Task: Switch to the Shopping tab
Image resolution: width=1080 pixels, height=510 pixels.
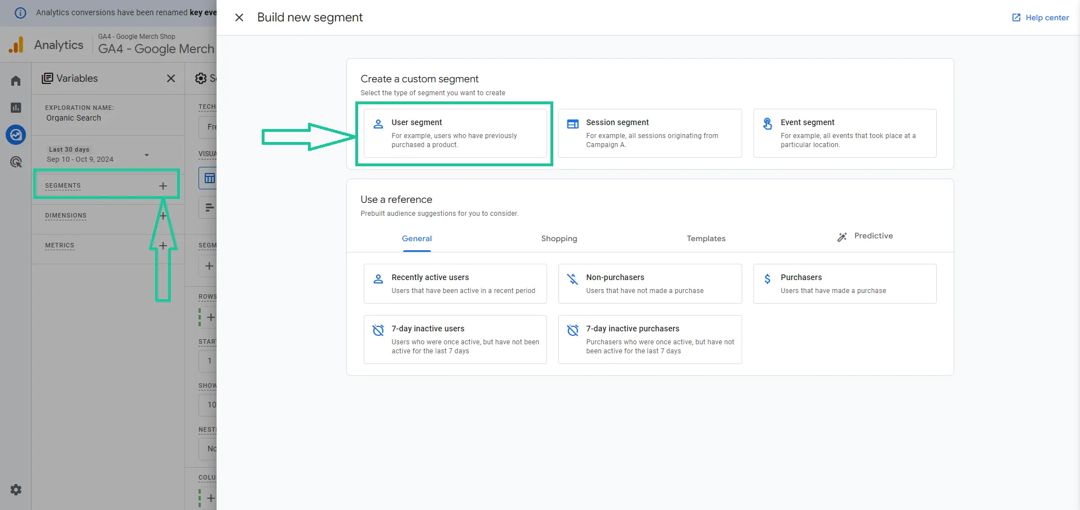Action: [x=559, y=238]
